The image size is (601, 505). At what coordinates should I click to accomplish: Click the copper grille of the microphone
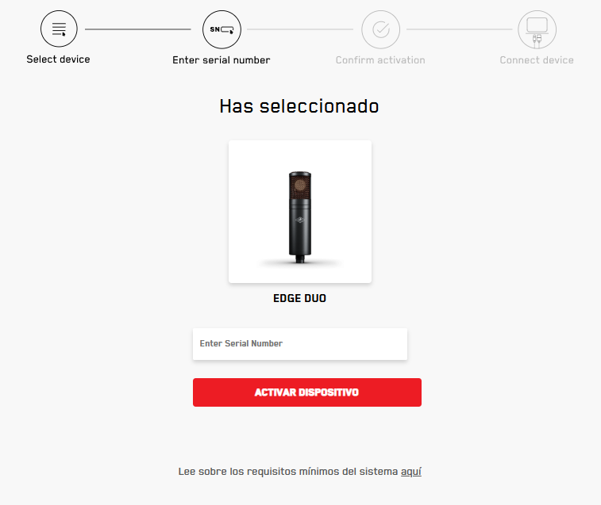(300, 187)
